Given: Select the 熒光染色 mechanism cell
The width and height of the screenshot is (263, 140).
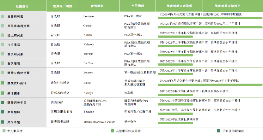Looking at the screenshot, I should 130,122.
